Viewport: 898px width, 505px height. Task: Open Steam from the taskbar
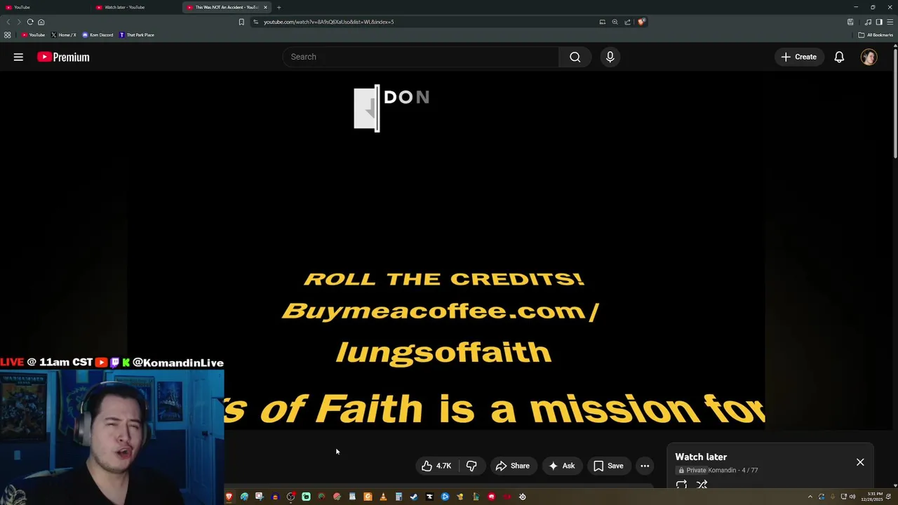pyautogui.click(x=414, y=497)
